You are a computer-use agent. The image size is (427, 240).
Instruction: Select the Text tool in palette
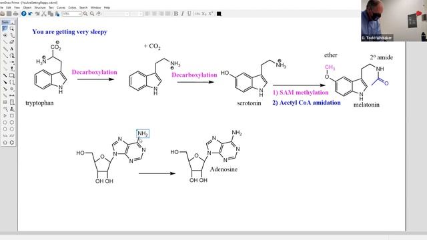(12, 49)
